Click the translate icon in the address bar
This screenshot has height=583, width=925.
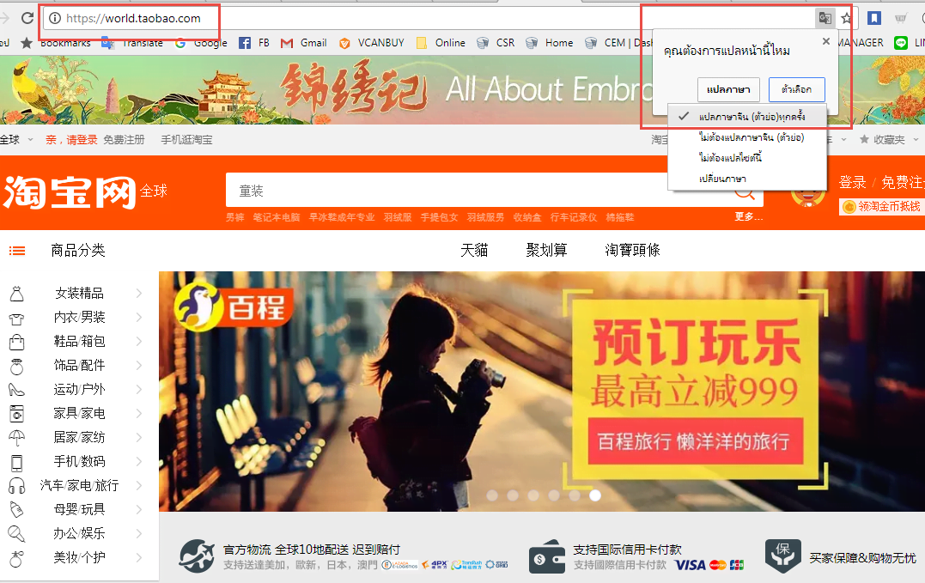pyautogui.click(x=825, y=18)
